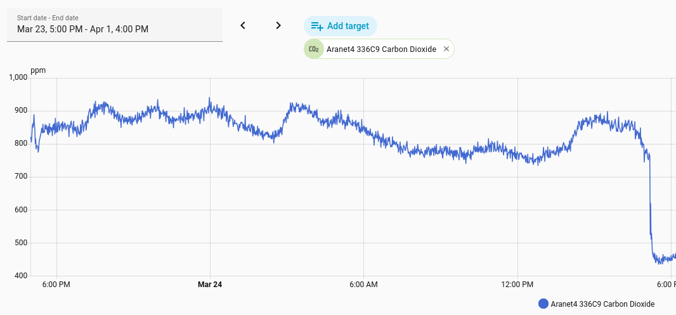Click the playlist-add icon beside Add target

[x=317, y=26]
